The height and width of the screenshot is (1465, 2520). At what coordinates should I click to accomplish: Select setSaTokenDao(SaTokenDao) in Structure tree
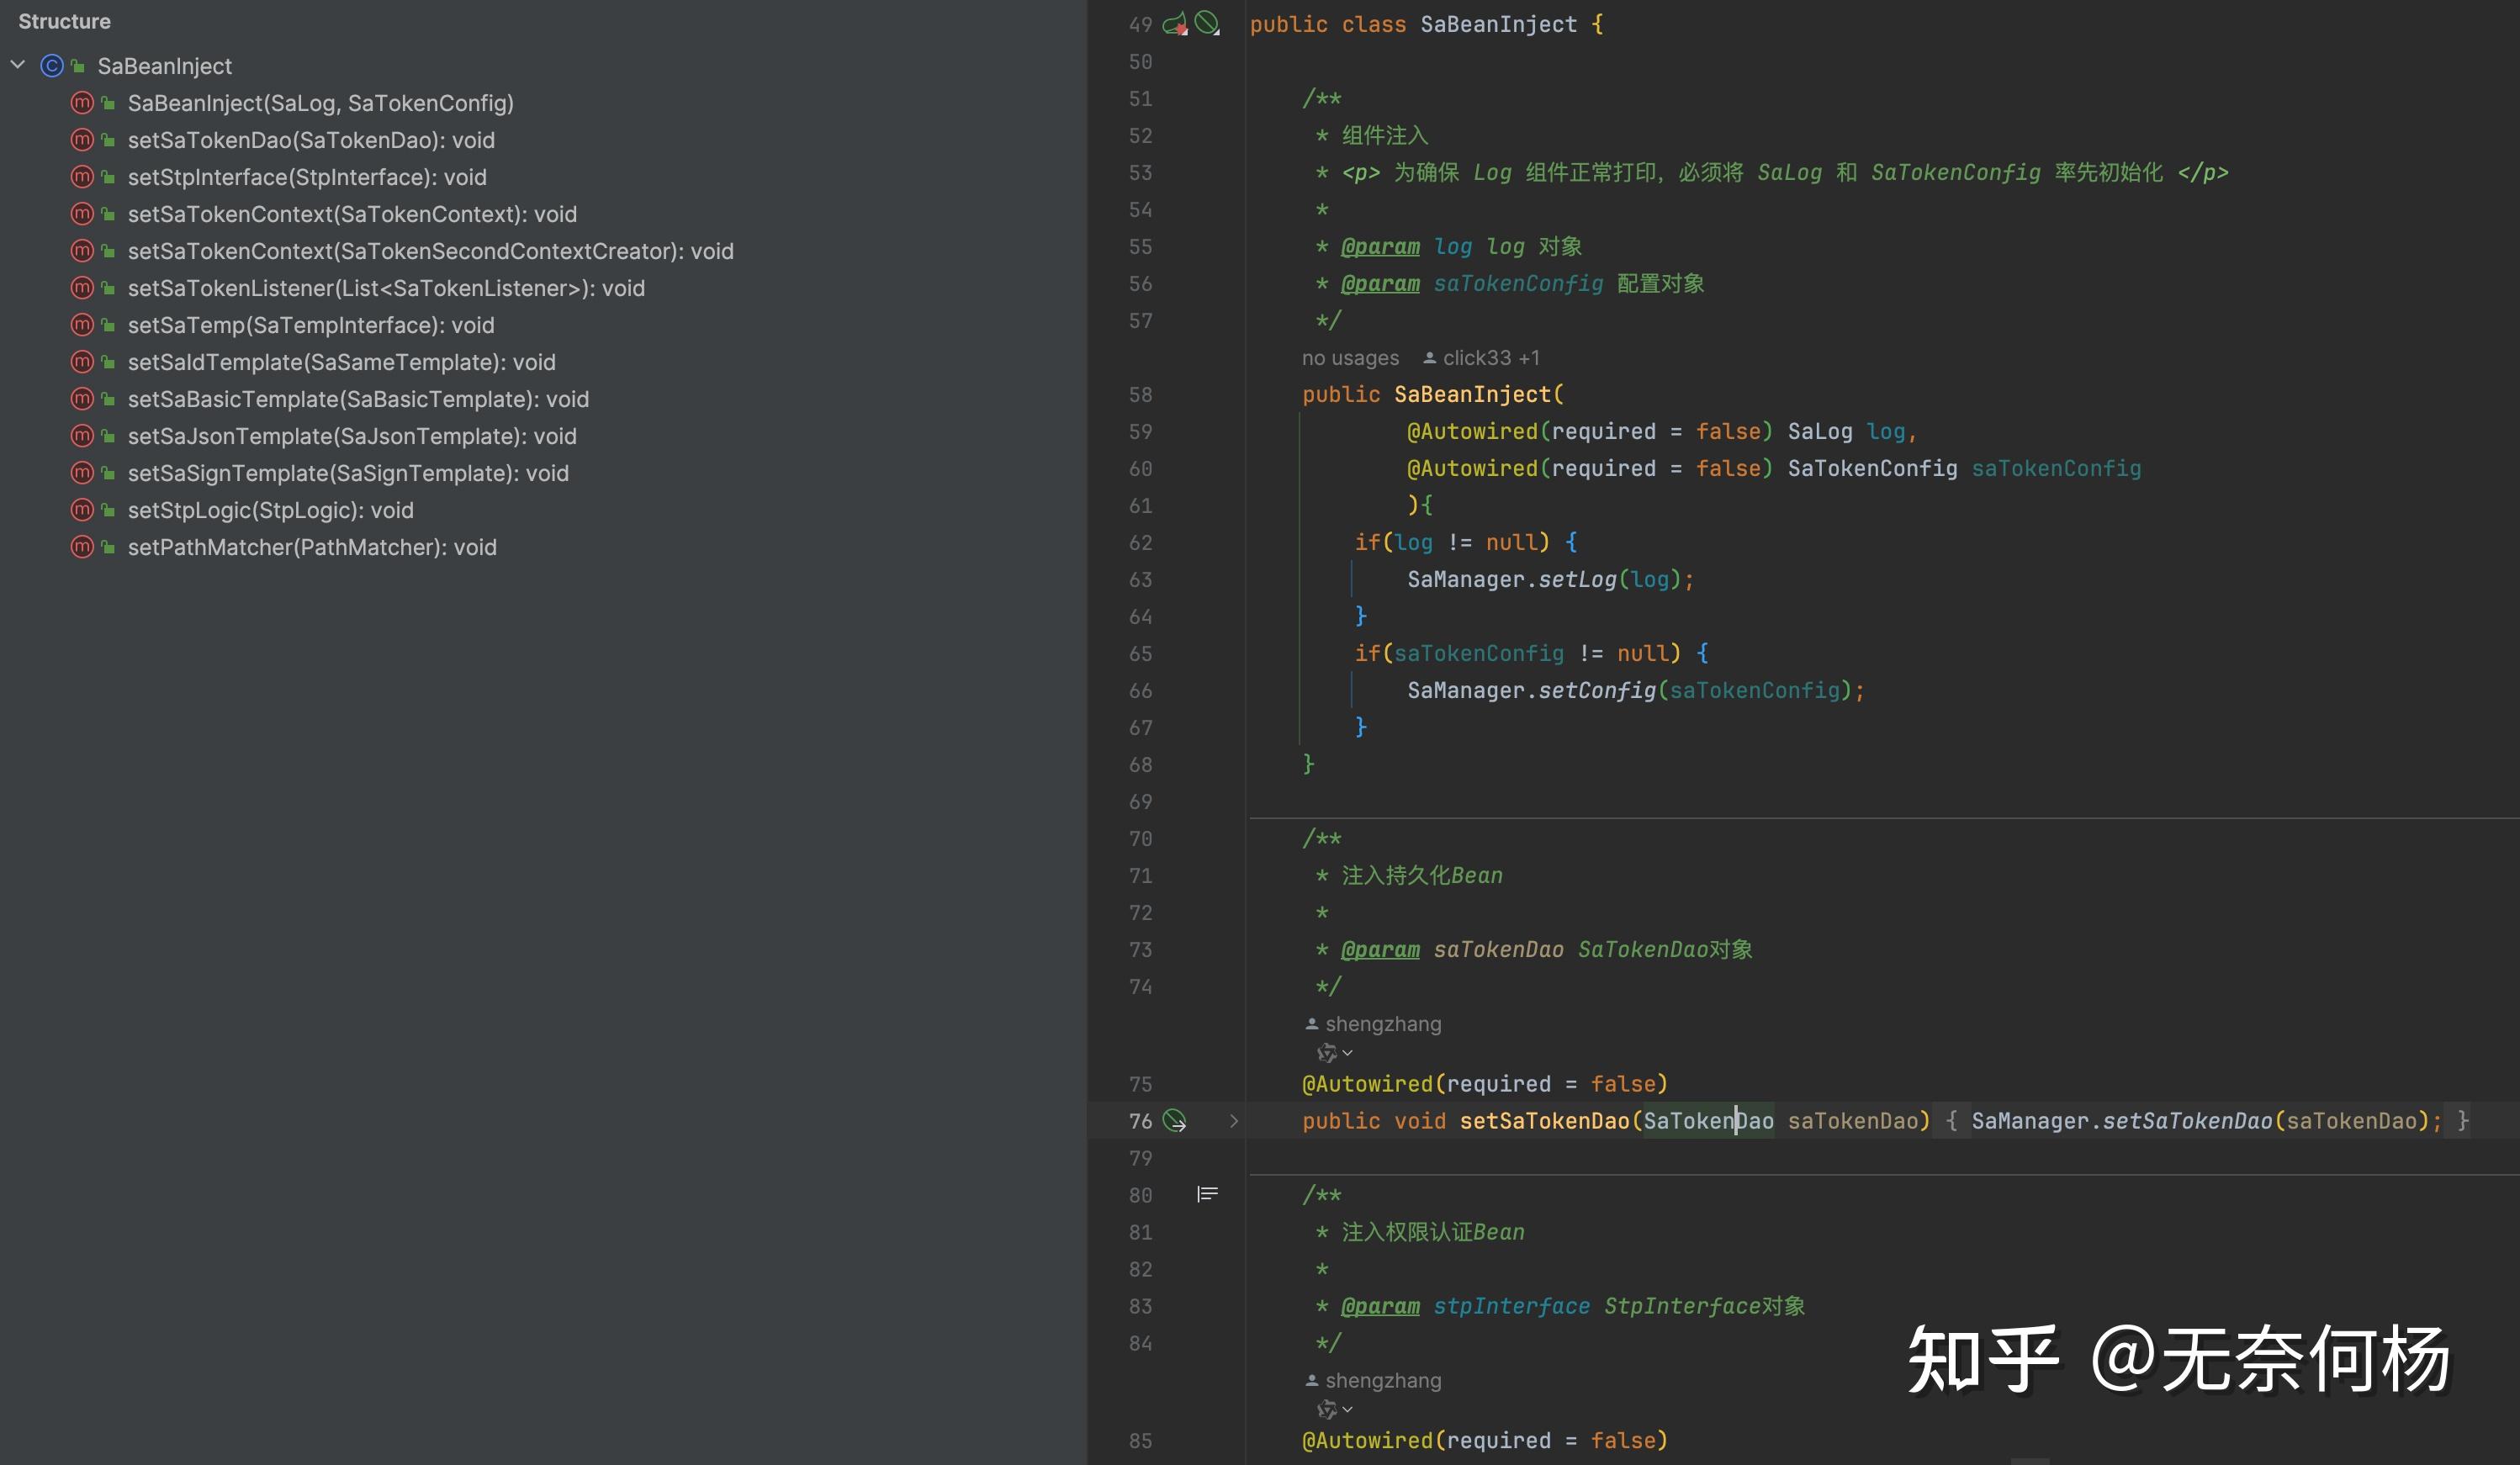click(x=311, y=140)
